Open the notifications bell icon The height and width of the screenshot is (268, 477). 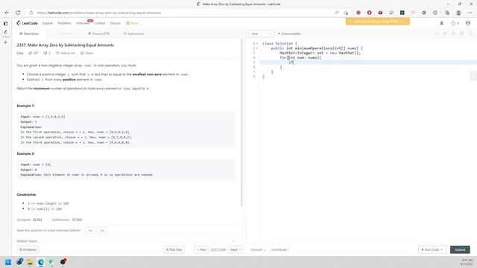point(442,23)
